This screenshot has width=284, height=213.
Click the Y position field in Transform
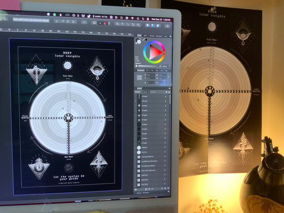tap(151, 78)
